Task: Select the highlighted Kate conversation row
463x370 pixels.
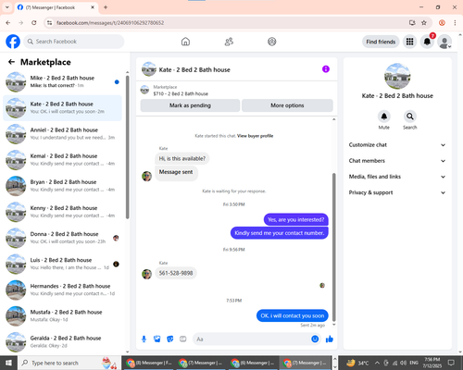Action: click(x=62, y=108)
